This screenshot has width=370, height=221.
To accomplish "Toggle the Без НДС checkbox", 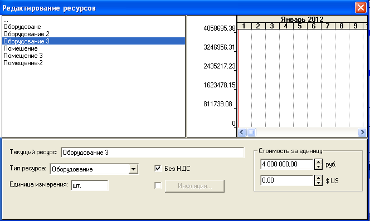I will point(158,169).
